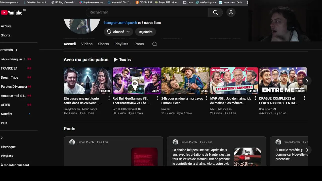Click Simon Puech avatar on second post
This screenshot has width=322, height=181.
pyautogui.click(x=175, y=142)
